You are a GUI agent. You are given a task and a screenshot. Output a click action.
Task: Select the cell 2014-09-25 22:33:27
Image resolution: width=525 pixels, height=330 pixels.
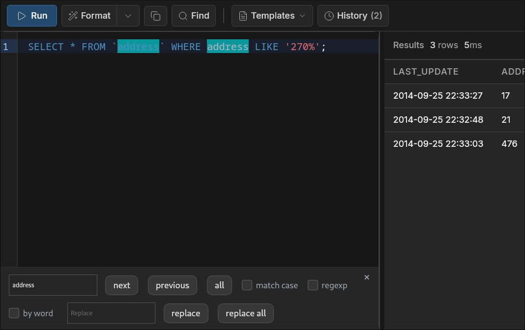(x=438, y=96)
